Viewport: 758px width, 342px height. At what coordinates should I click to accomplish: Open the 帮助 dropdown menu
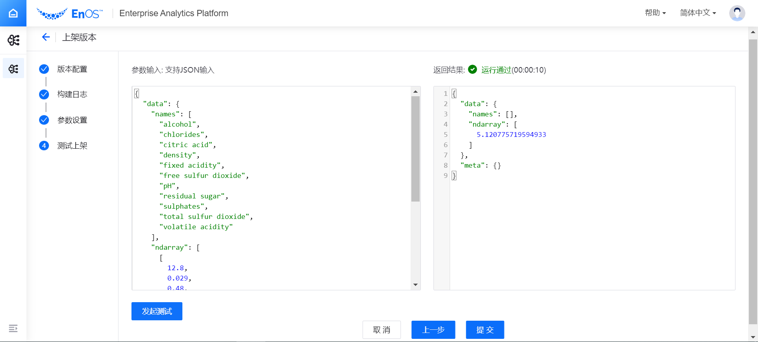(655, 13)
